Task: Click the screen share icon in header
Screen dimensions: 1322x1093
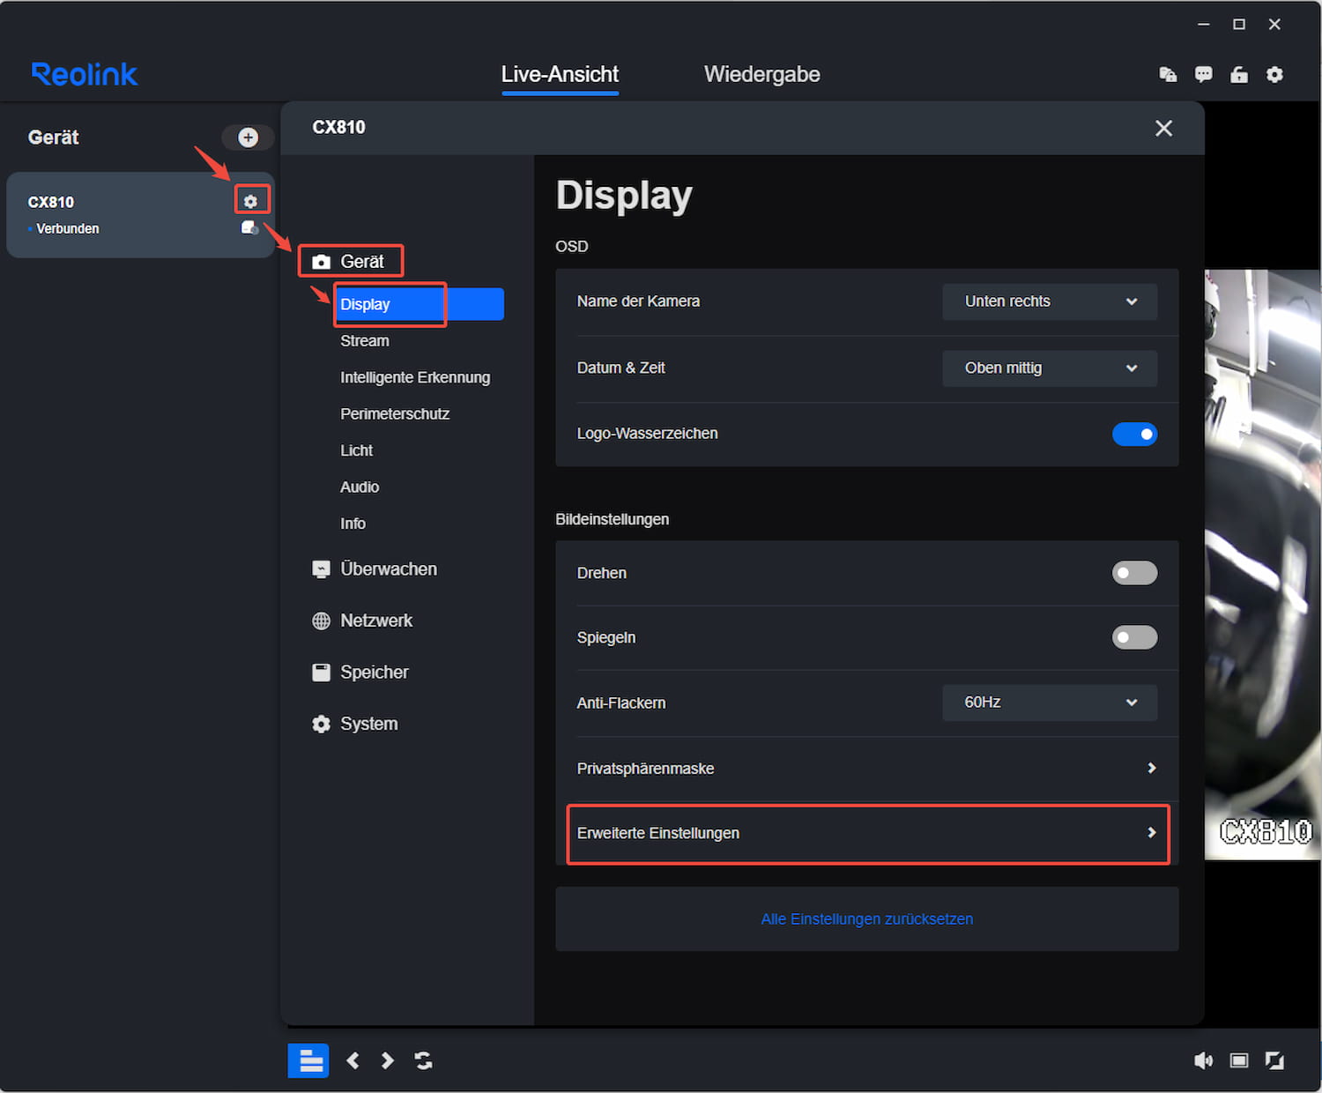Action: pos(1168,75)
